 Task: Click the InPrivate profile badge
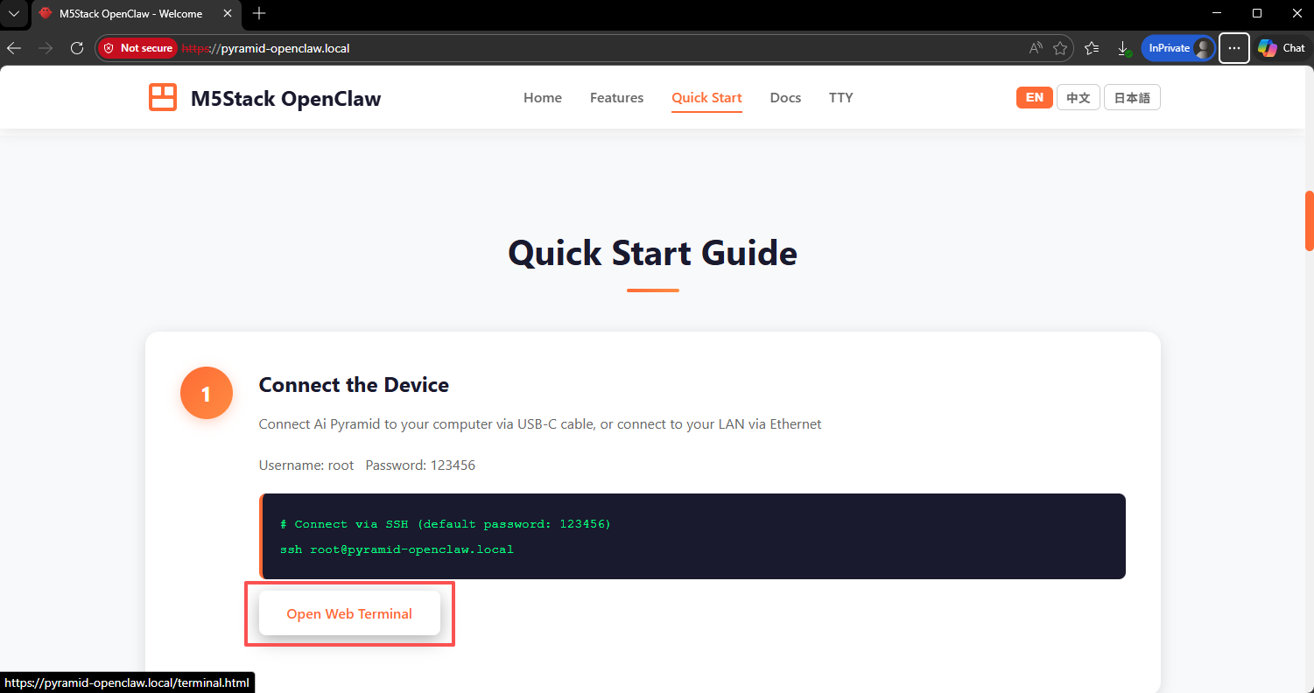pos(1177,48)
